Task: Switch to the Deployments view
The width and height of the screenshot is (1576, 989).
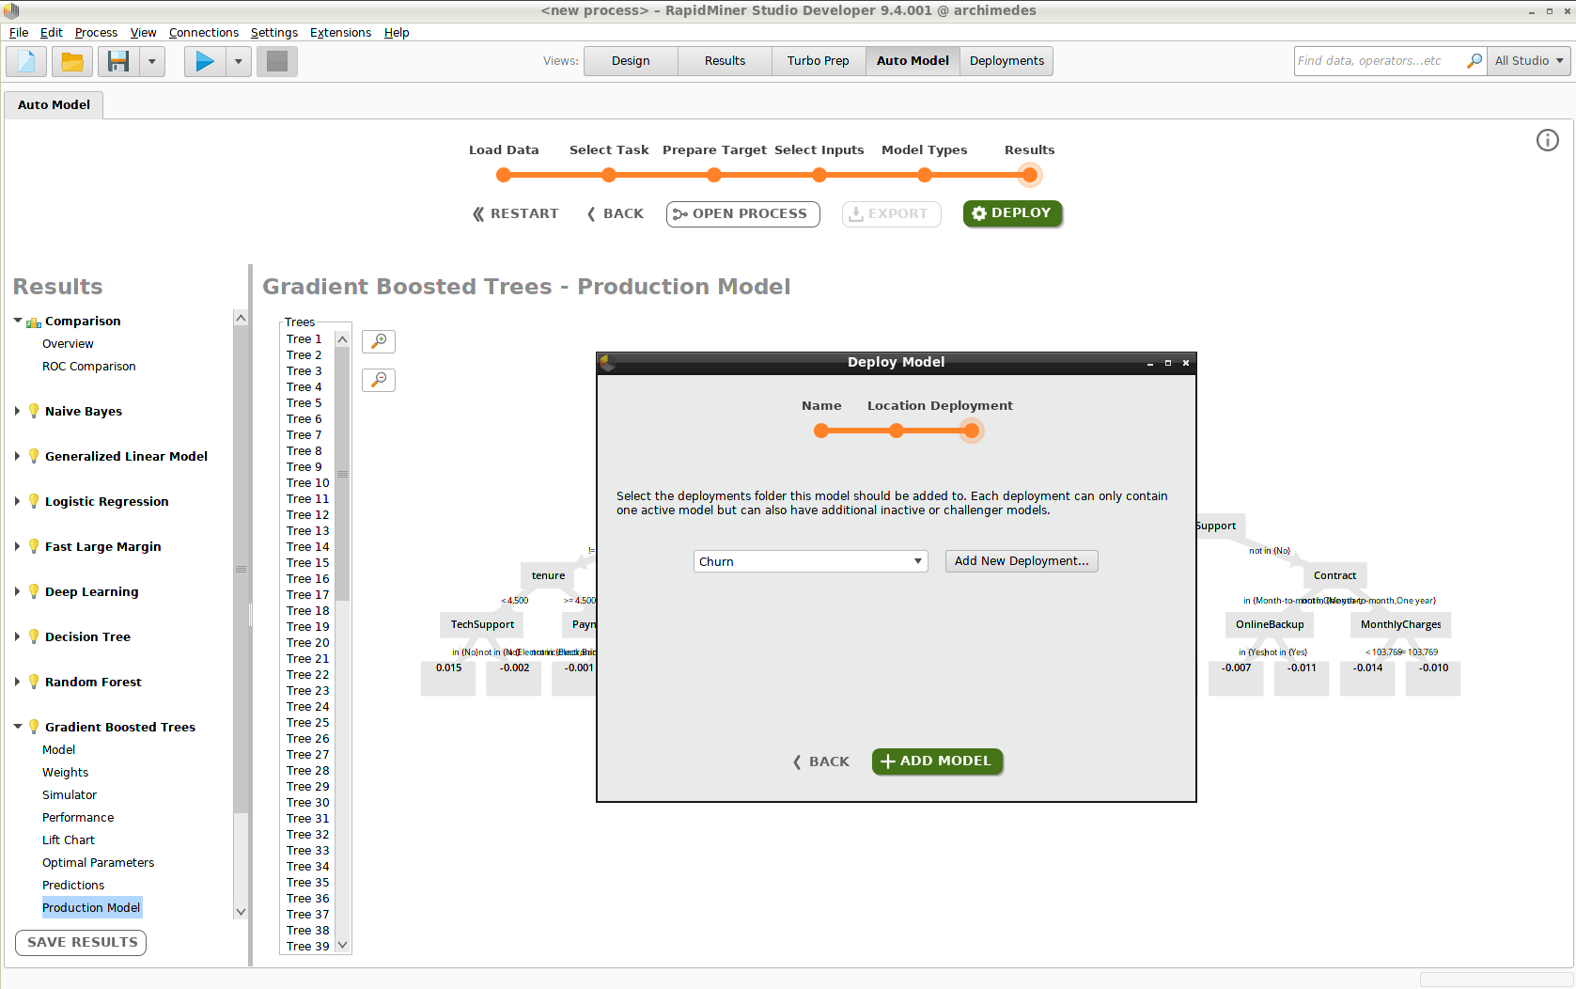Action: 1006,61
